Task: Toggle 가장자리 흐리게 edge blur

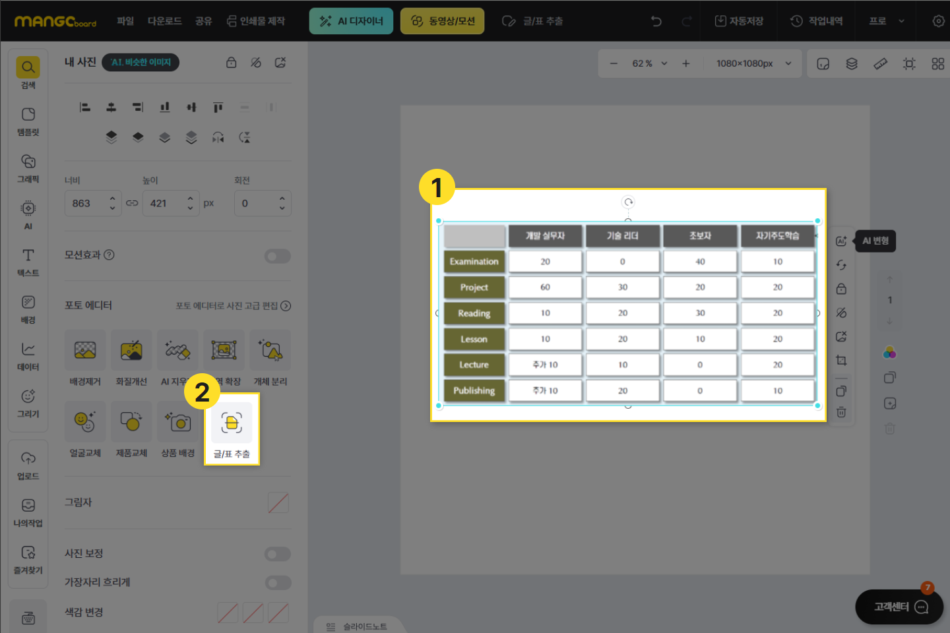Action: point(278,583)
